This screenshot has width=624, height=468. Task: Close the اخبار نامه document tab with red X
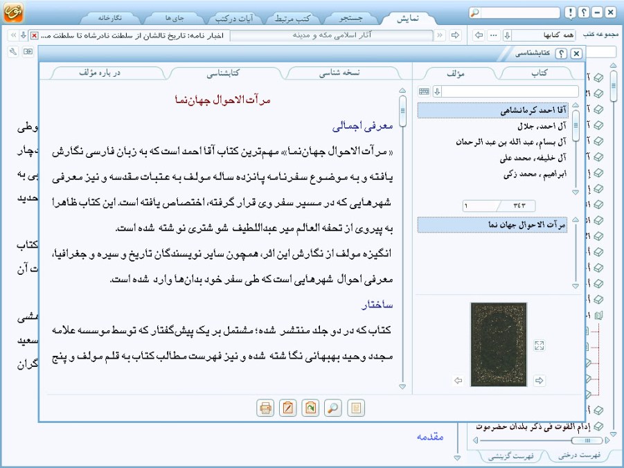[x=35, y=35]
